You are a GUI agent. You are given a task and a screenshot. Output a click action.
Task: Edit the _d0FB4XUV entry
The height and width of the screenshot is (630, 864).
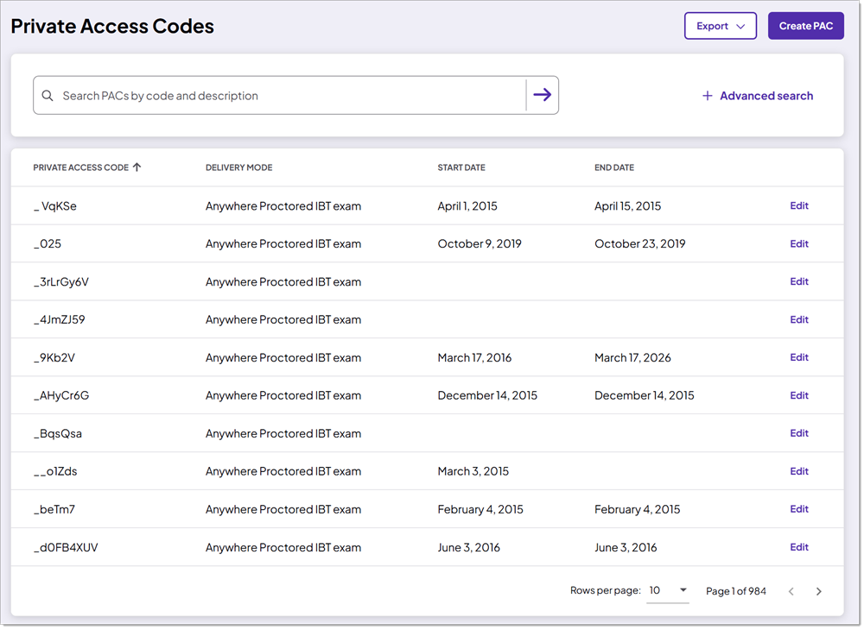click(x=799, y=547)
